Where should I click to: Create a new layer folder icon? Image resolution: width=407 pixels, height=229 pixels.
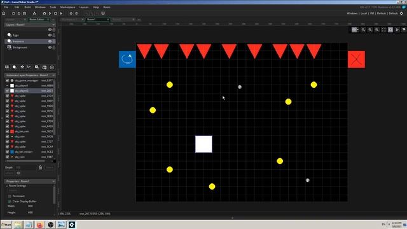click(x=45, y=67)
